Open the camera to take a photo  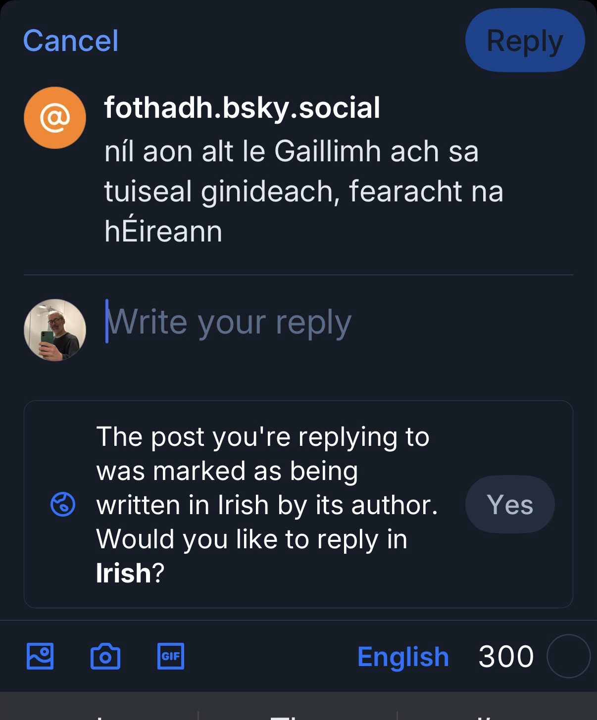[105, 656]
